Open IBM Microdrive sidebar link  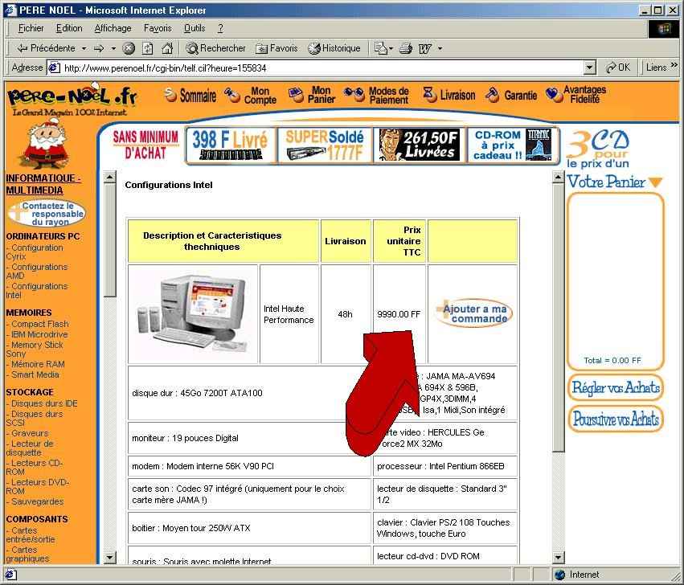37,334
